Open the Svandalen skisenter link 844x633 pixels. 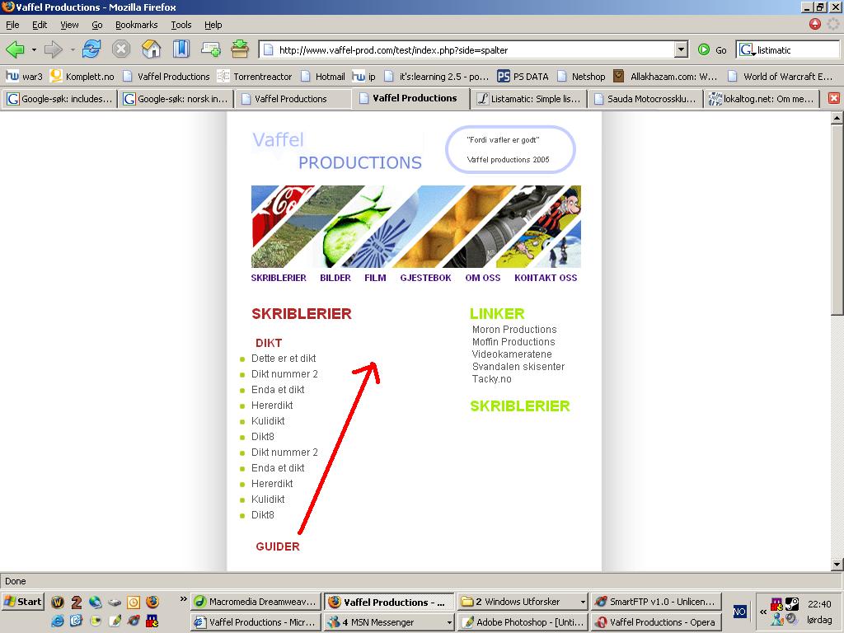click(x=518, y=367)
